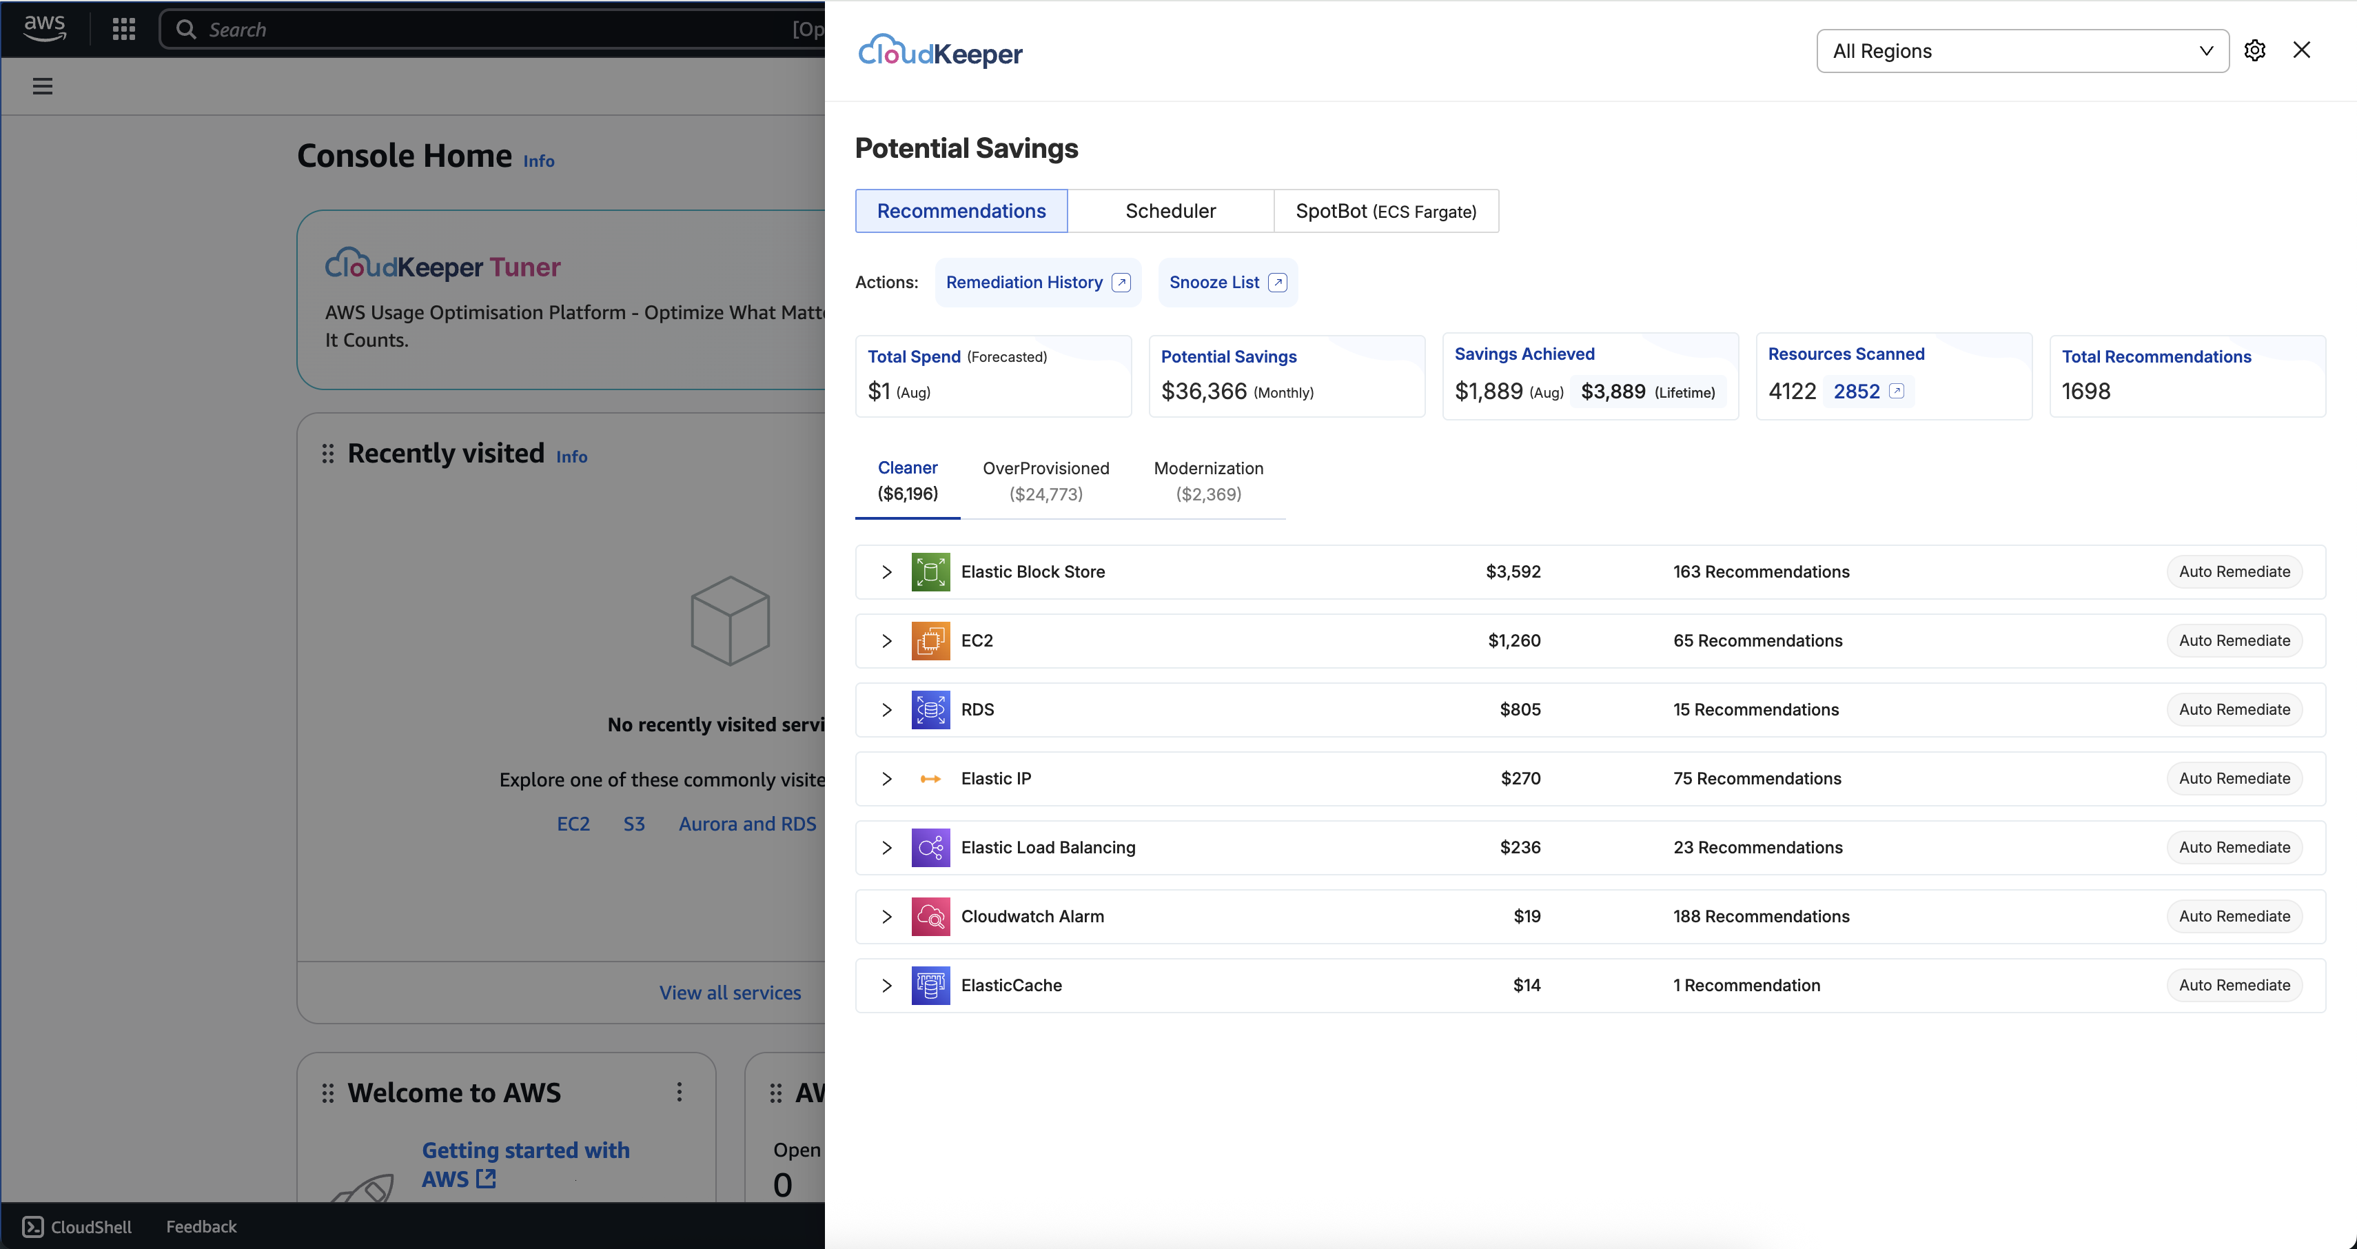The height and width of the screenshot is (1249, 2357).
Task: Click the CloudShell terminal icon
Action: click(33, 1226)
